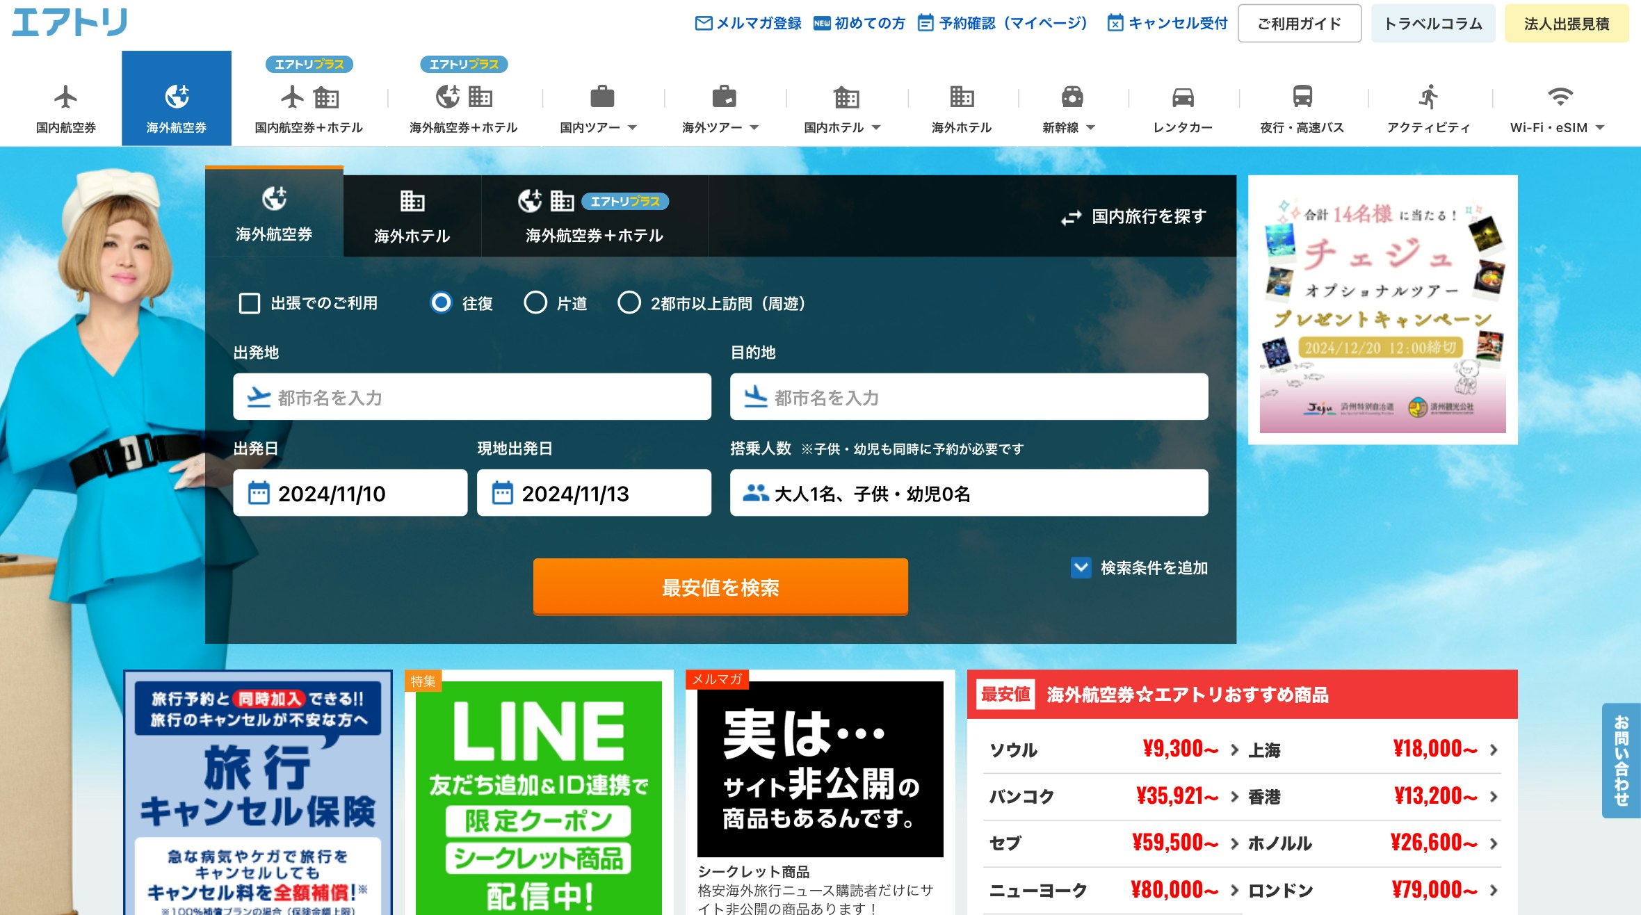Select the 片道 one-way radio button
This screenshot has height=915, width=1641.
tap(535, 303)
